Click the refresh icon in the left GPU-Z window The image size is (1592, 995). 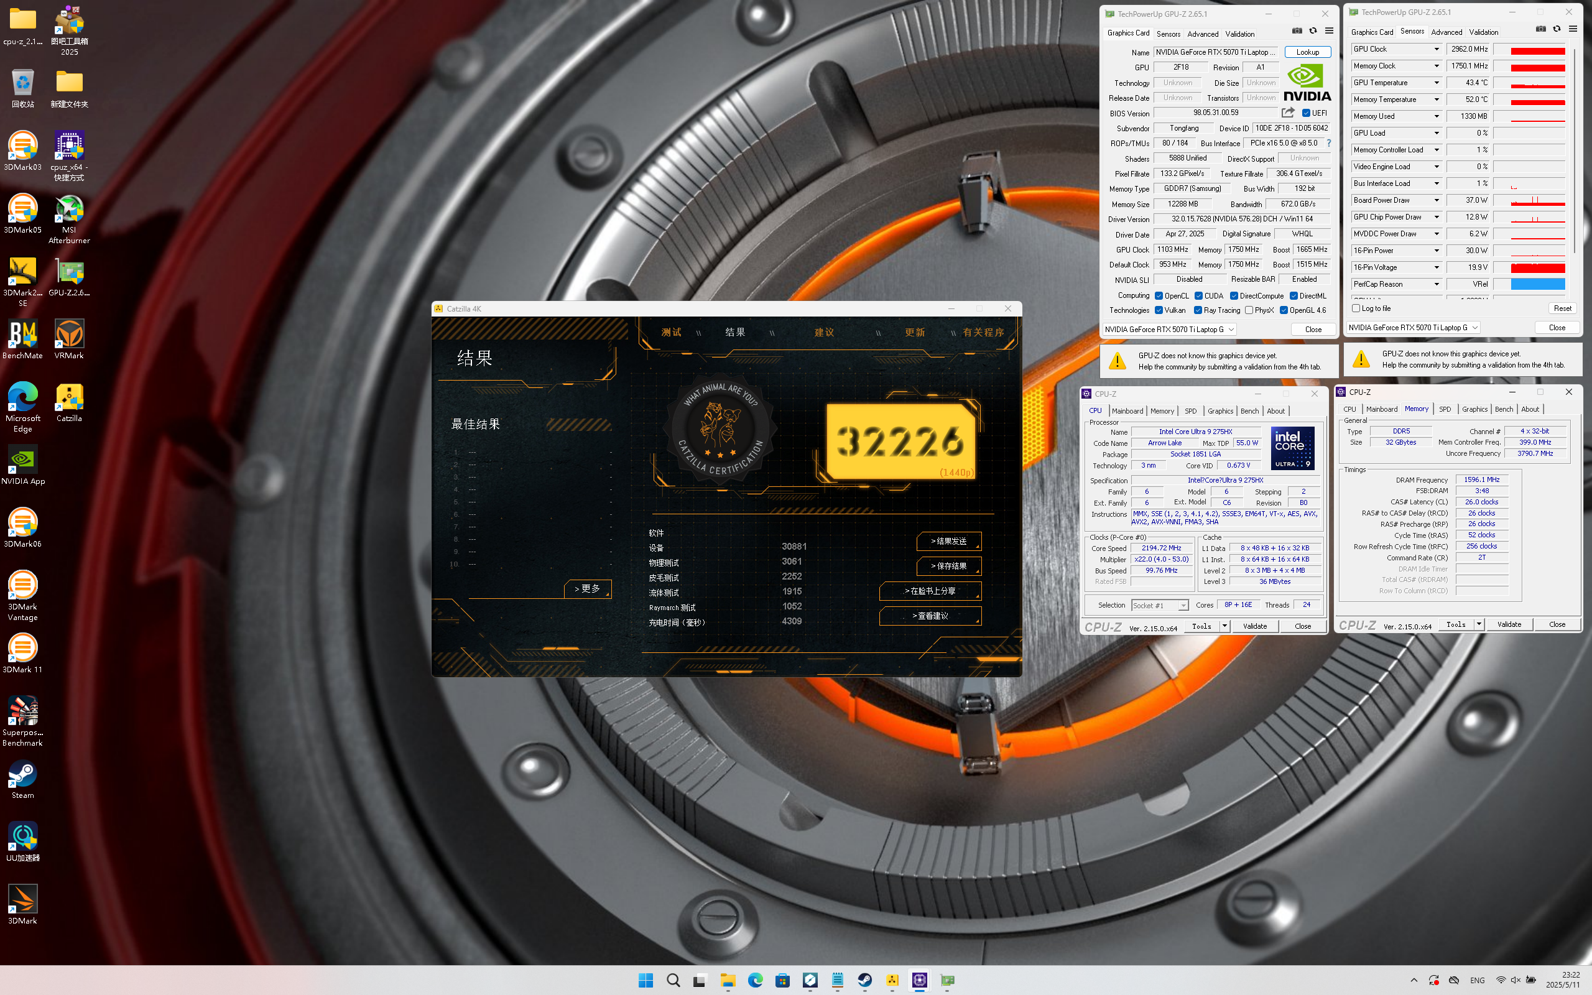[1312, 31]
